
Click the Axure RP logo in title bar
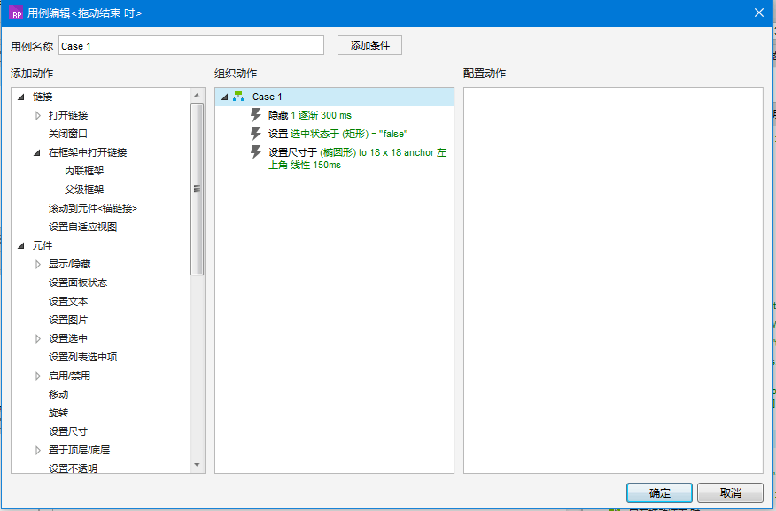pyautogui.click(x=16, y=13)
